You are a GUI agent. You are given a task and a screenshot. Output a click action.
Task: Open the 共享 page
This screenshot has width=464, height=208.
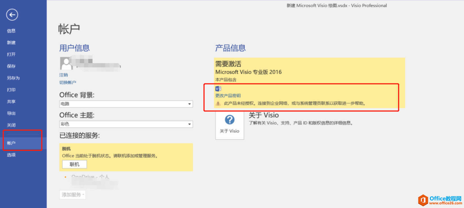pyautogui.click(x=11, y=102)
